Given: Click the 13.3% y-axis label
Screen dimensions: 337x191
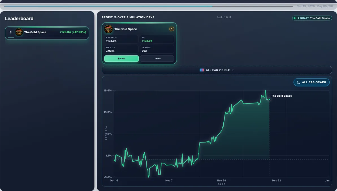Looking at the screenshot, I should 107,112.
